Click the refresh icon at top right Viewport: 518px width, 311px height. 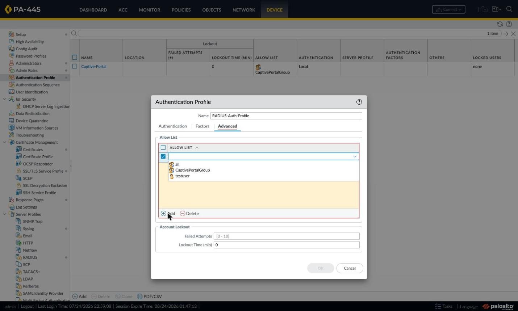(500, 24)
